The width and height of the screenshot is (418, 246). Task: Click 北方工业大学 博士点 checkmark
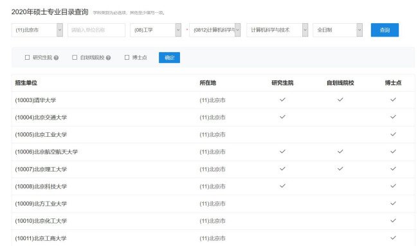[393, 204]
